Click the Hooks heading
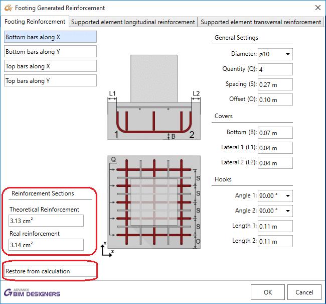This screenshot has height=304, width=326. (223, 179)
